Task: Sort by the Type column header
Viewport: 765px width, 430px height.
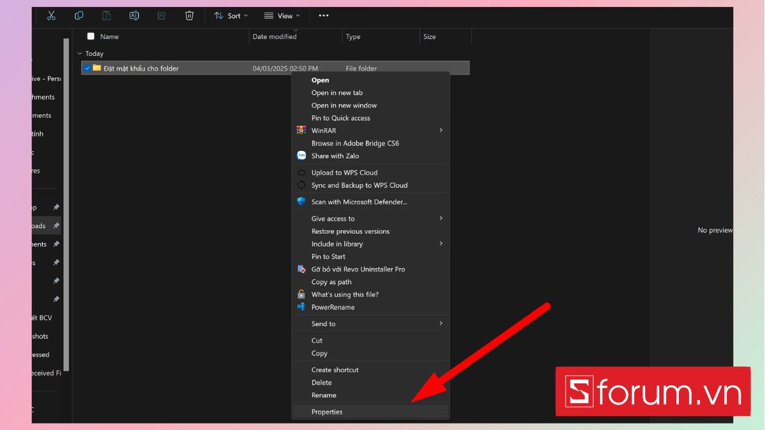Action: 353,36
